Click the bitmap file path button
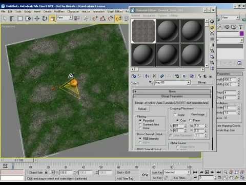Screen dimensions: 246x185 pyautogui.click(x=172, y=103)
